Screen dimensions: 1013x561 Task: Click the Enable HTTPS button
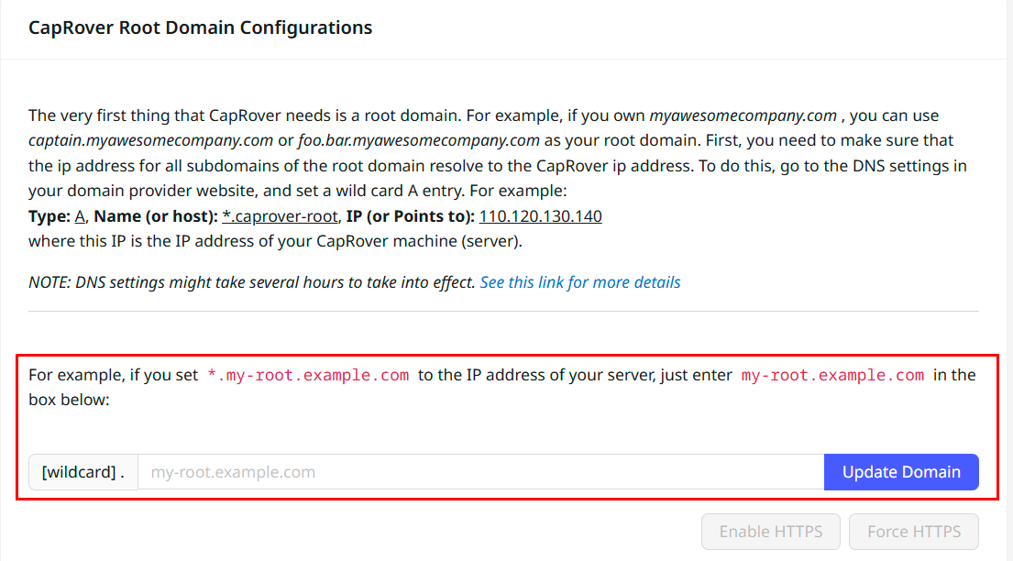(770, 531)
